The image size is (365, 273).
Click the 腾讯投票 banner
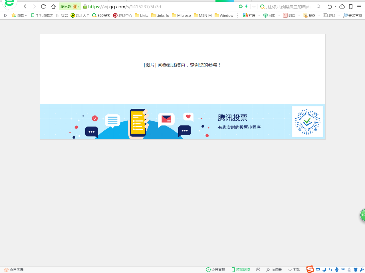pos(183,122)
